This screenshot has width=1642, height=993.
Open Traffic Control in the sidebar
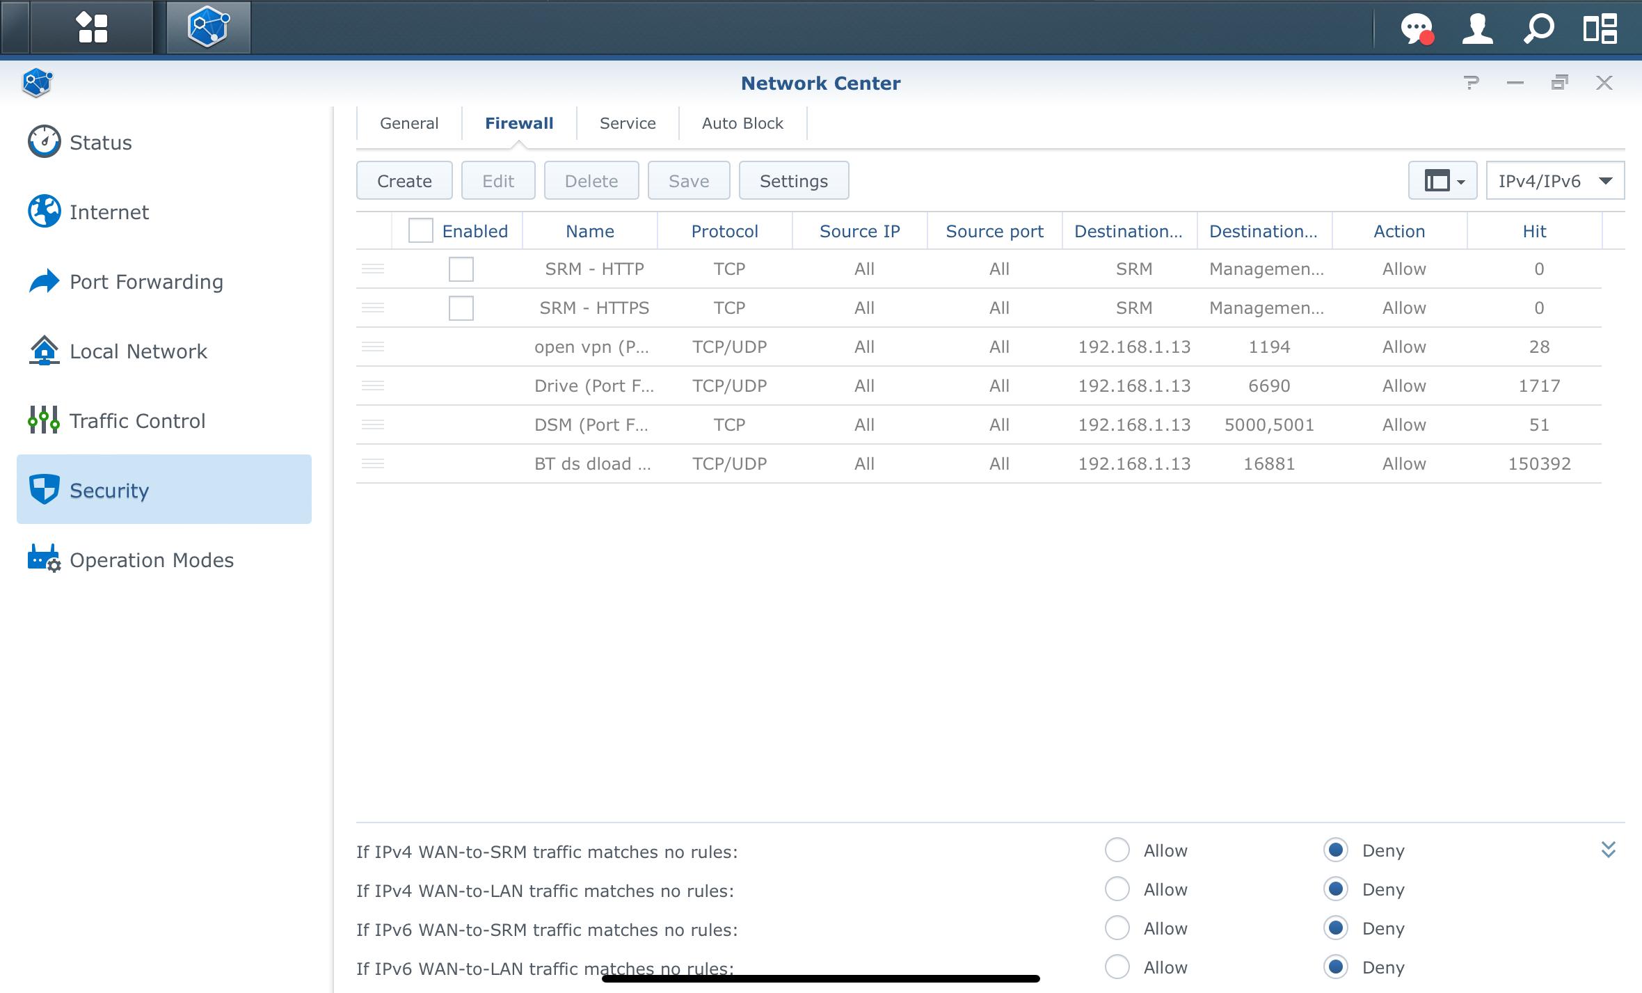point(137,421)
